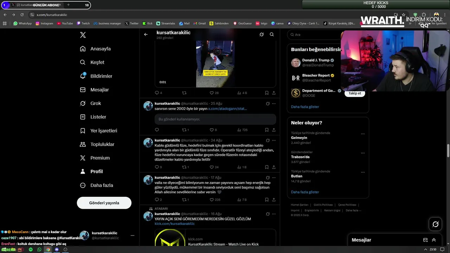The height and width of the screenshot is (253, 450).
Task: Open Hizmet Şartları footer link
Action: [x=300, y=205]
